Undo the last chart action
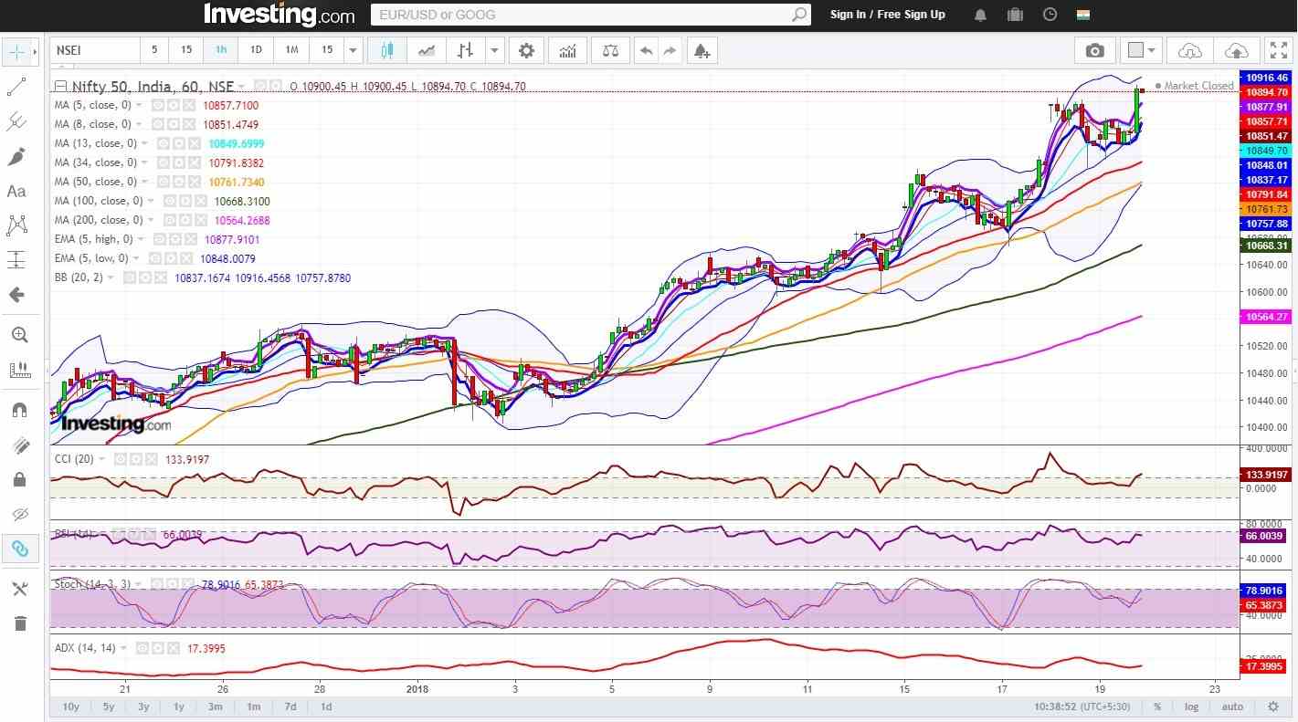The height and width of the screenshot is (722, 1298). [646, 51]
